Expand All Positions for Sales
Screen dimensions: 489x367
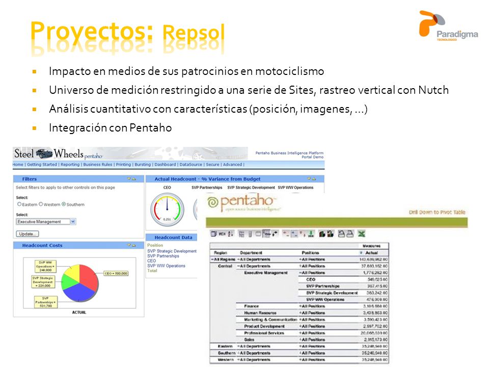pyautogui.click(x=300, y=339)
